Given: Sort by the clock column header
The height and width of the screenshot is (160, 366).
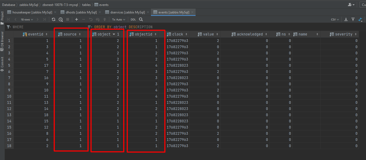Looking at the screenshot, I should click(x=177, y=34).
